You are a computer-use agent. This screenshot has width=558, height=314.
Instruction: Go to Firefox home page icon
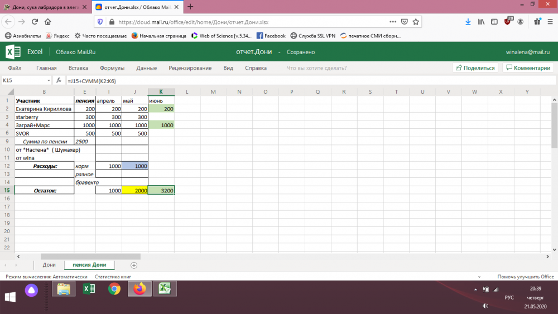click(48, 22)
